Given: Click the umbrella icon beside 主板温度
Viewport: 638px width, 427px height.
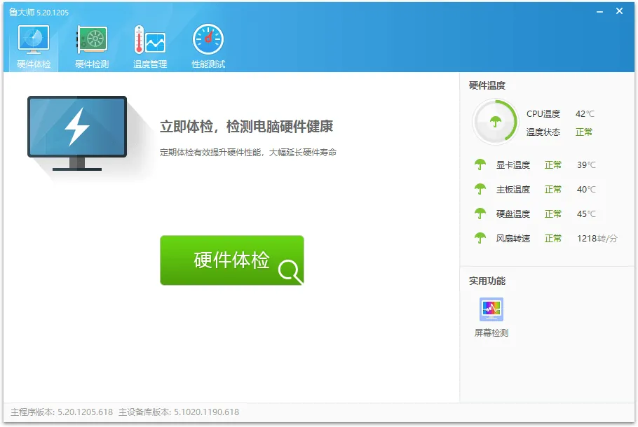Looking at the screenshot, I should pyautogui.click(x=480, y=189).
